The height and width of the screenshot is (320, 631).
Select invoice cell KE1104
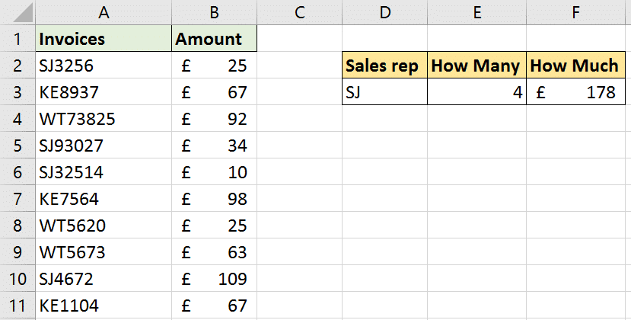point(104,305)
